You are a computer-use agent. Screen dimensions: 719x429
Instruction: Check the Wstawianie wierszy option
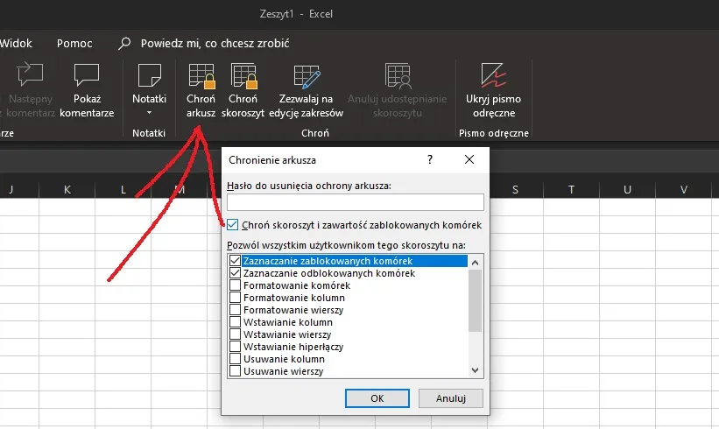pos(235,334)
